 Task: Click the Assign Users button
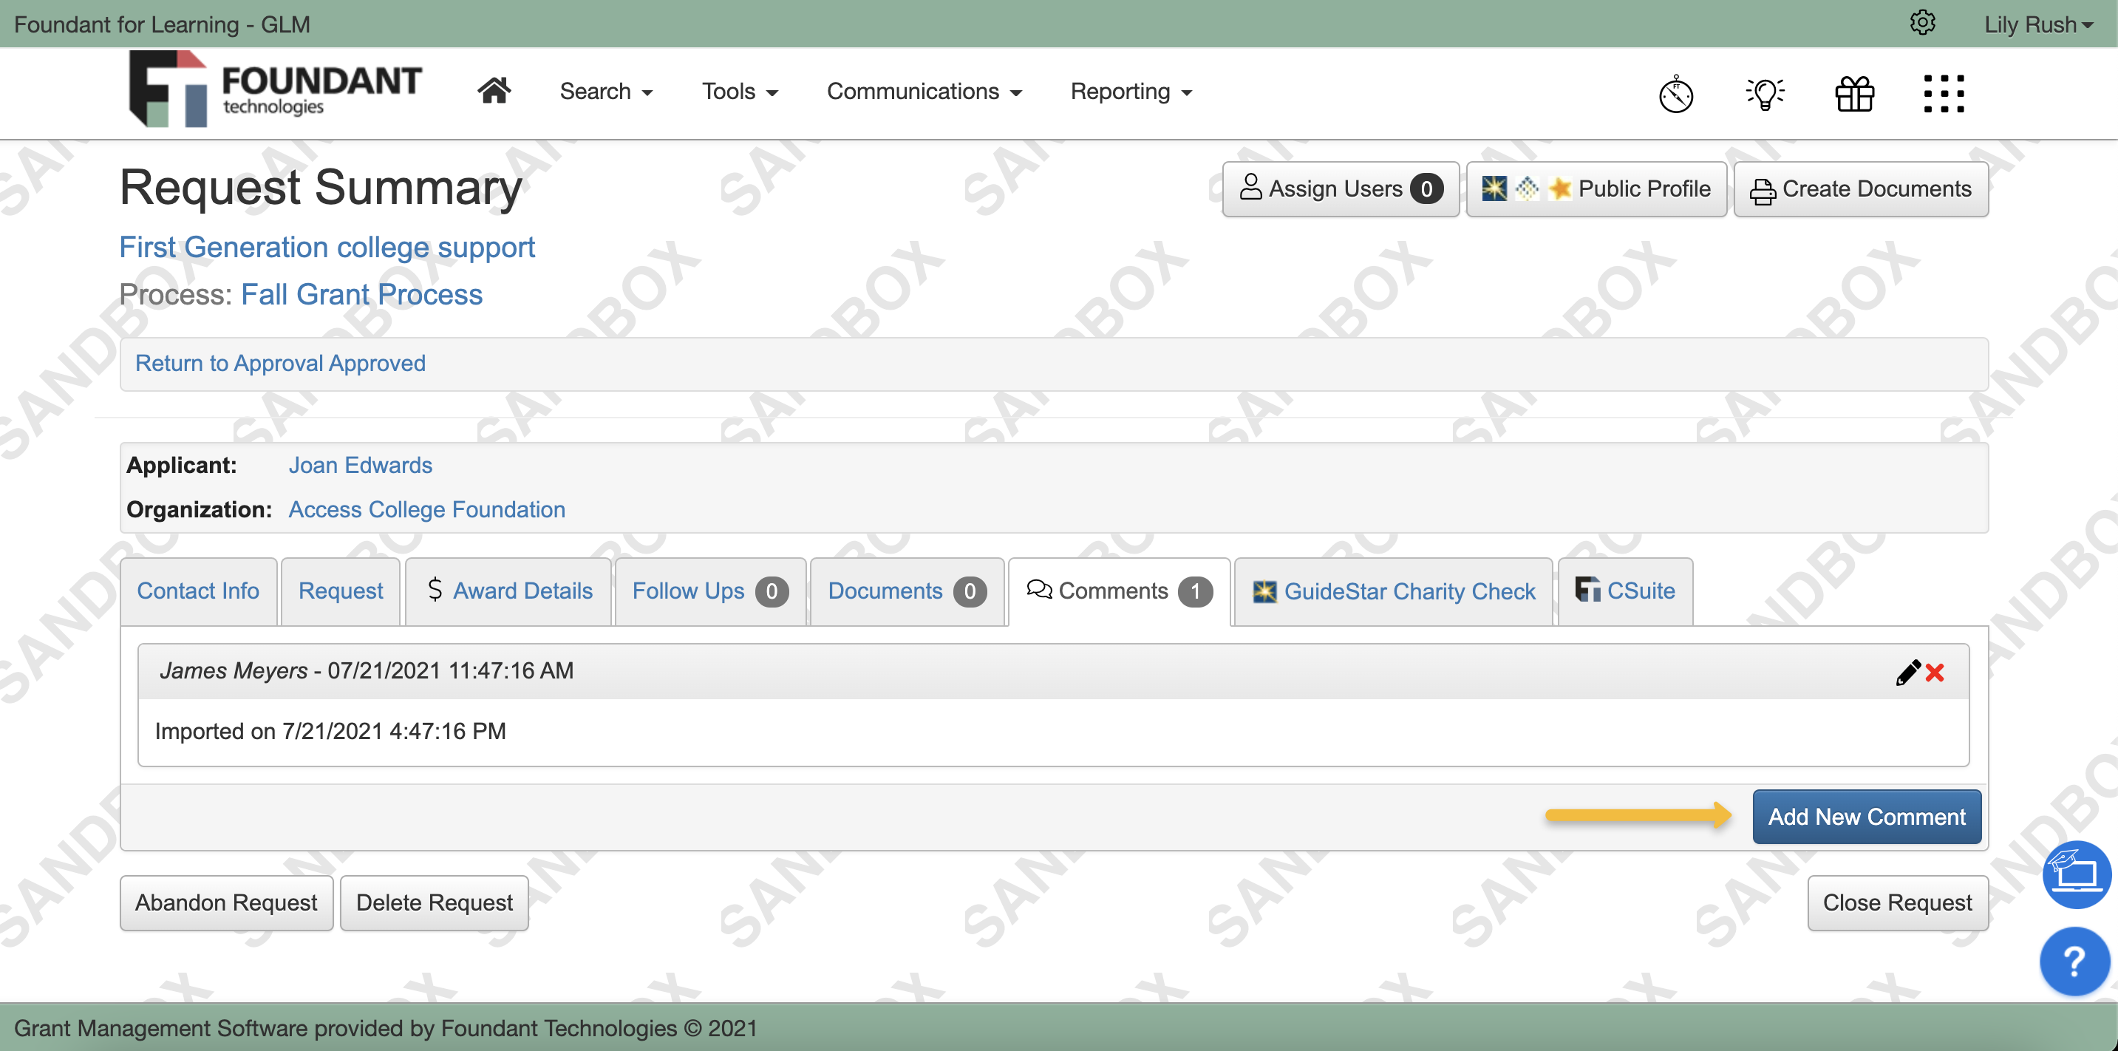coord(1341,189)
